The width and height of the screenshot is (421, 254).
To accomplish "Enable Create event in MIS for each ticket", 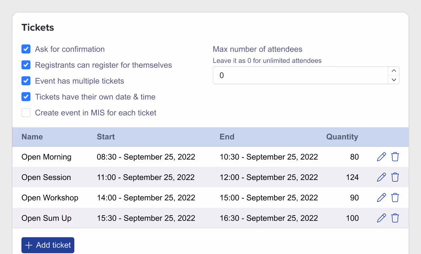I will click(26, 112).
